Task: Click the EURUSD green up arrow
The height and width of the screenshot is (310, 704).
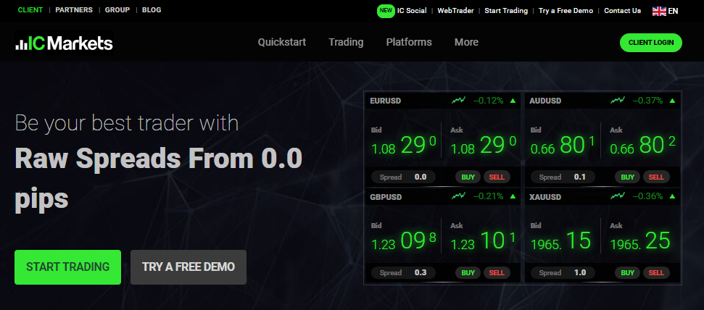Action: click(x=513, y=100)
